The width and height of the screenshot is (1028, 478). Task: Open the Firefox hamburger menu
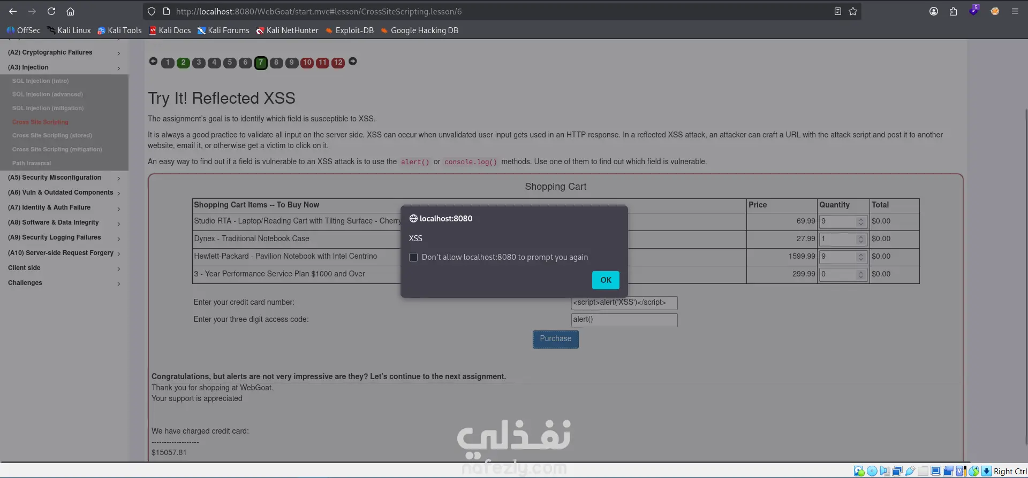1015,11
